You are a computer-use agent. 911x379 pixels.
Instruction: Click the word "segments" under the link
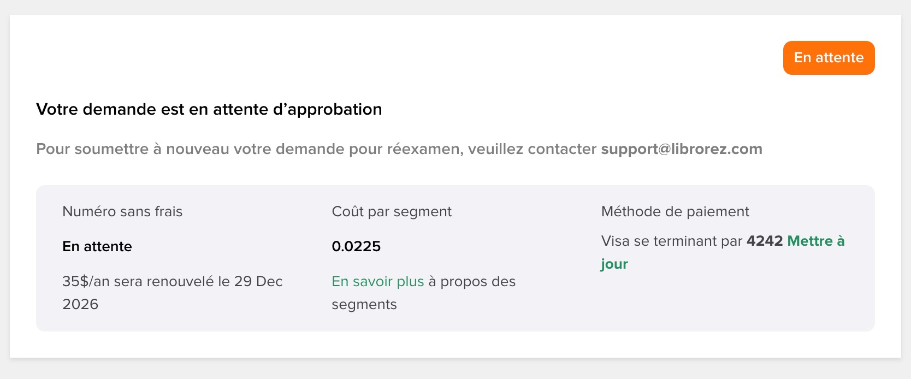(x=364, y=304)
